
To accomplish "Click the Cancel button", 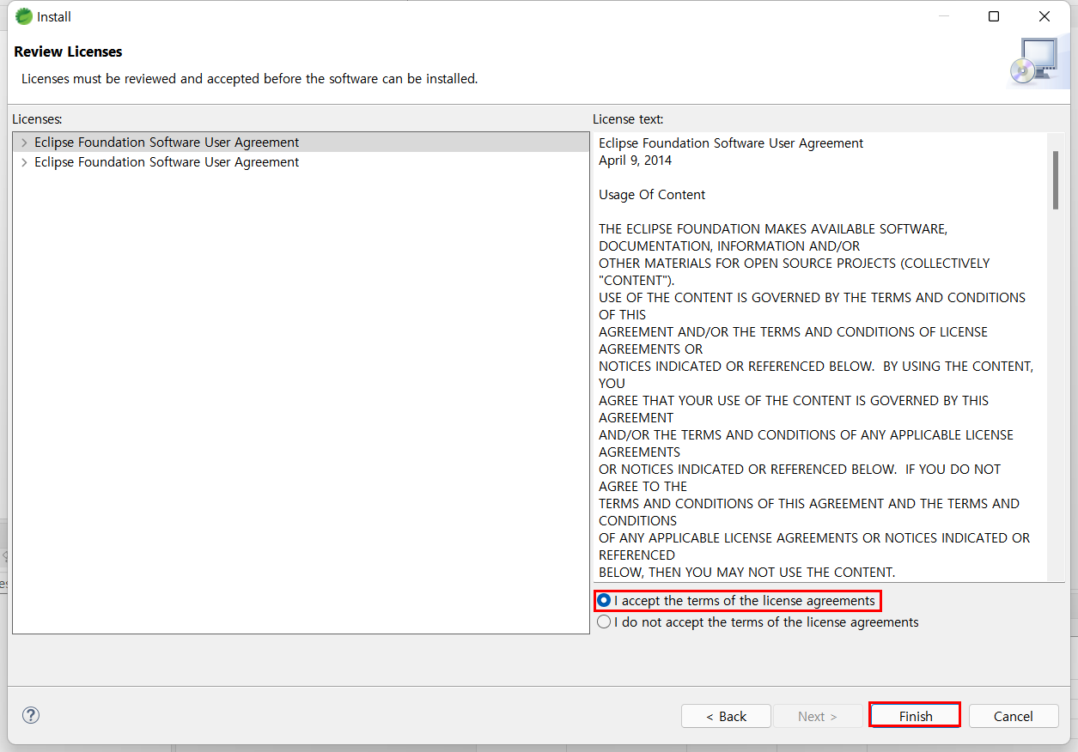I will click(x=1014, y=716).
